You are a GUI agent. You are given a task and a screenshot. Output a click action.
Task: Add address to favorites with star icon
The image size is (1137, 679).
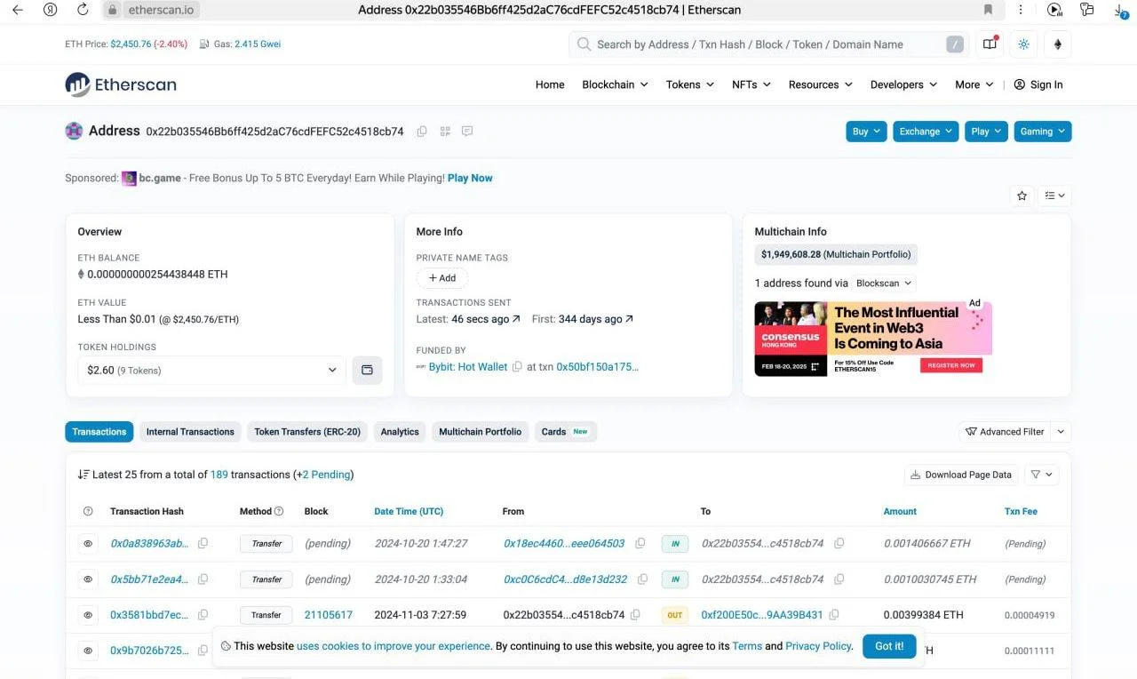point(1022,196)
